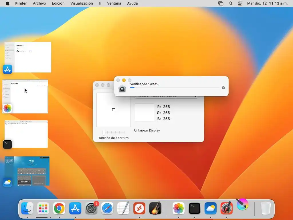The width and height of the screenshot is (293, 220).
Task: Open the Archivo menu
Action: [39, 3]
